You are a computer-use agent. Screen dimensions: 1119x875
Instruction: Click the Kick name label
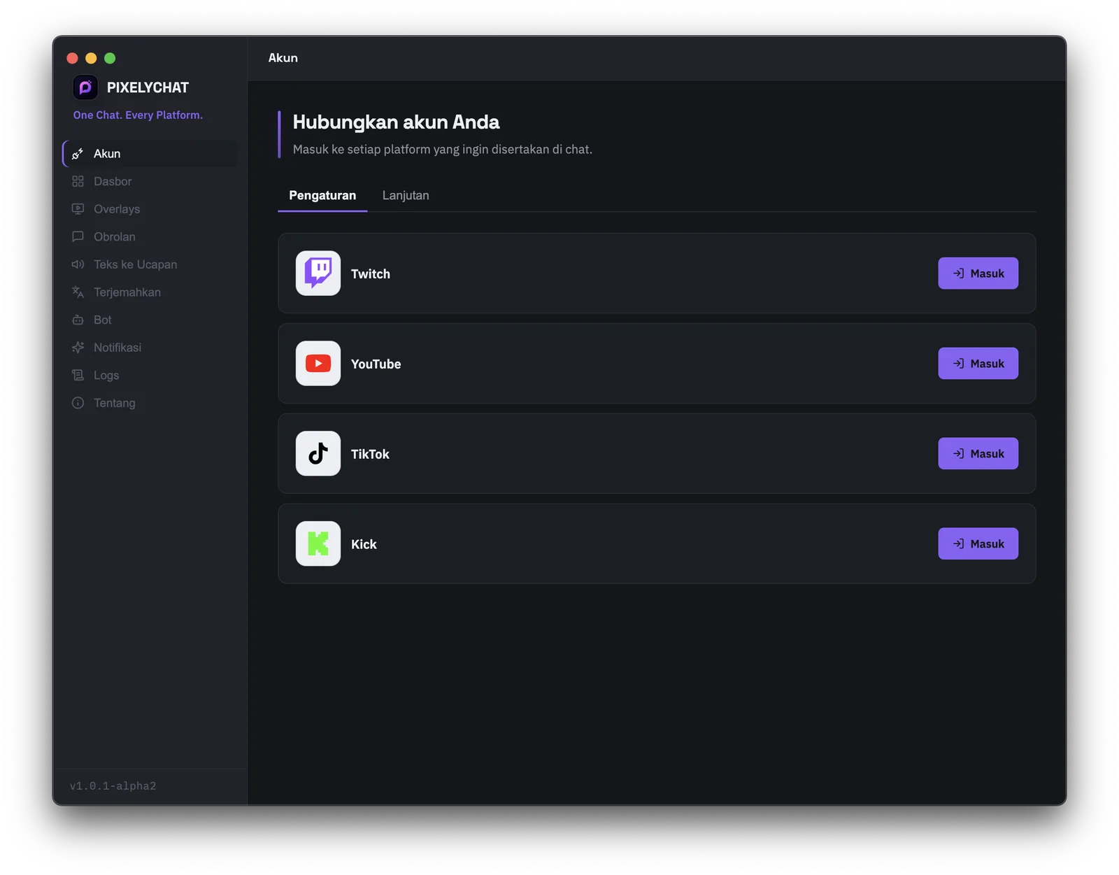pos(364,544)
